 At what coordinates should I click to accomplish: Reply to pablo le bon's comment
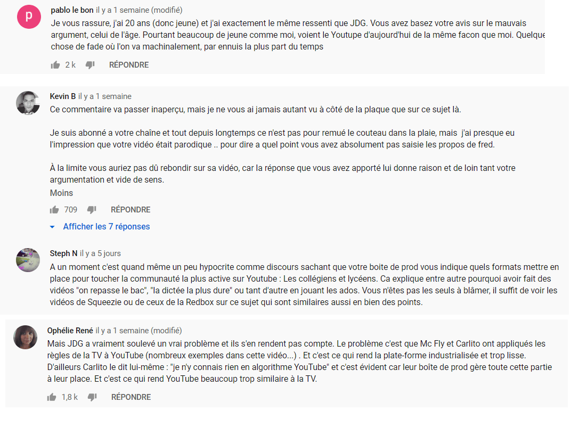[129, 65]
